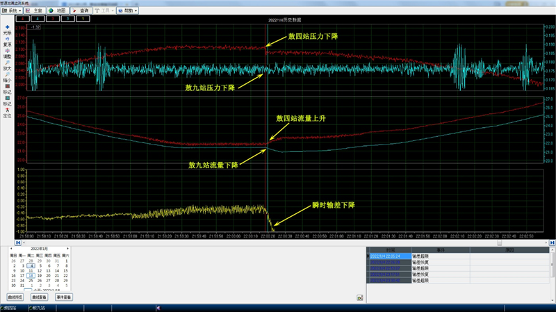
Task: Click the 曲线预览 button
Action: tap(16, 297)
